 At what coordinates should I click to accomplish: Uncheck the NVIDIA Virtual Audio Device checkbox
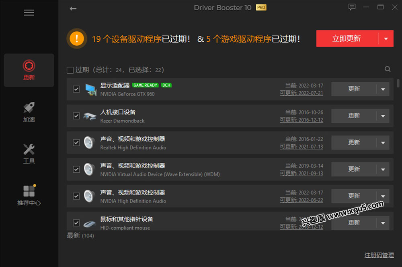[x=76, y=169]
